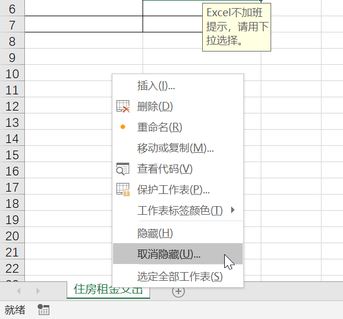Viewport: 343px width, 319px height.
Task: Select row 9 header
Action: pos(12,57)
